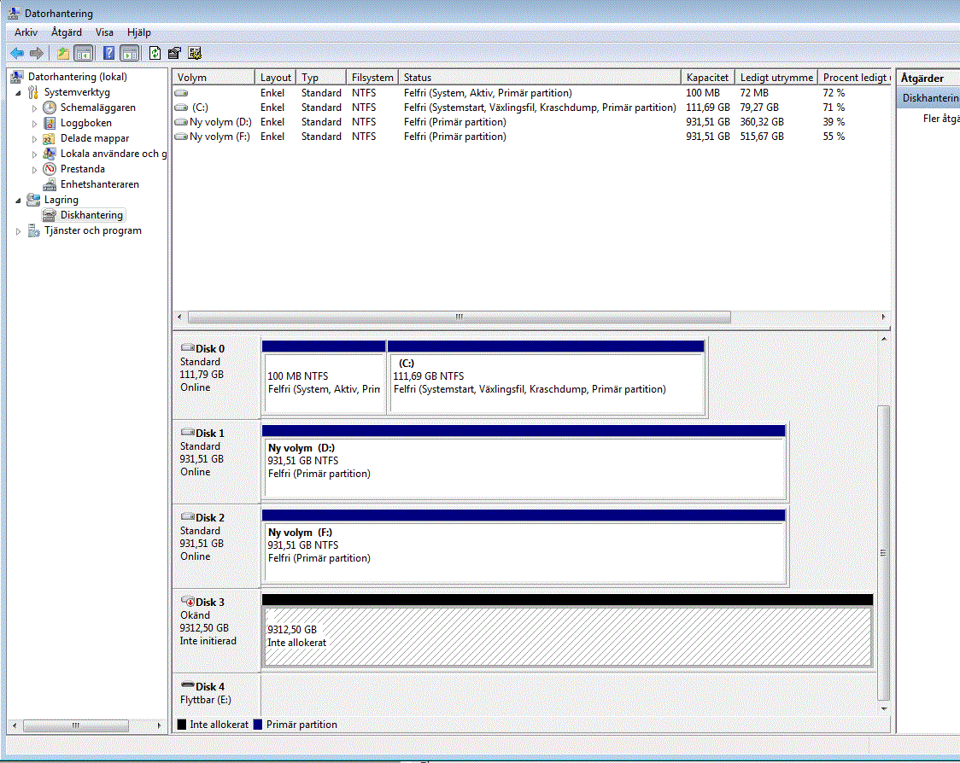Open the Åtgärd menu
The height and width of the screenshot is (763, 960).
point(66,32)
